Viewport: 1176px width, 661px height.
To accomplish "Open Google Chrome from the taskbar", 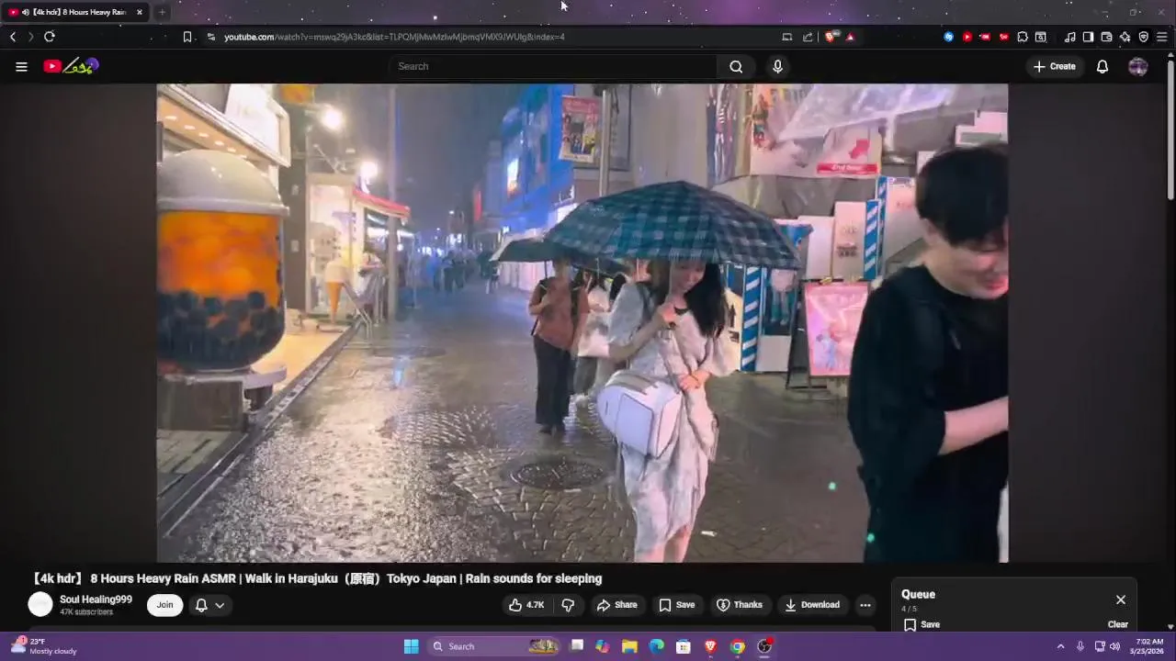I will [x=738, y=646].
